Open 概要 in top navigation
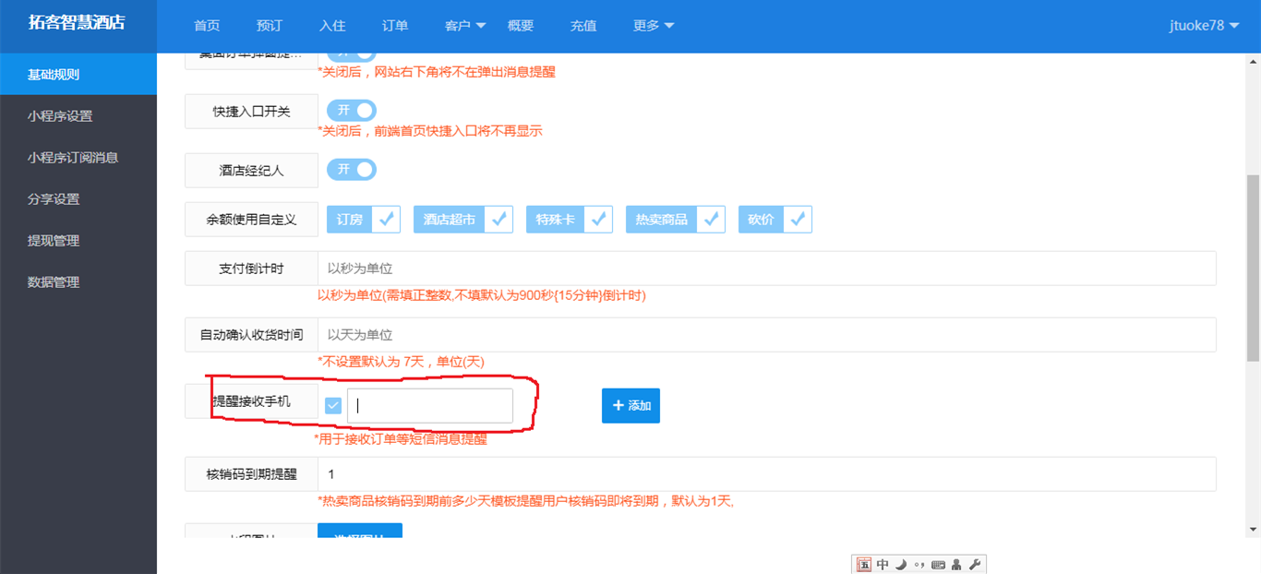The image size is (1261, 574). pyautogui.click(x=521, y=26)
